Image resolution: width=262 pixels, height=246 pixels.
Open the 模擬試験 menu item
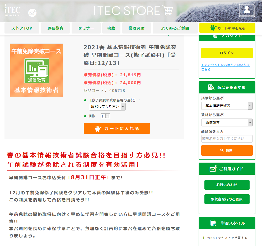(x=137, y=28)
